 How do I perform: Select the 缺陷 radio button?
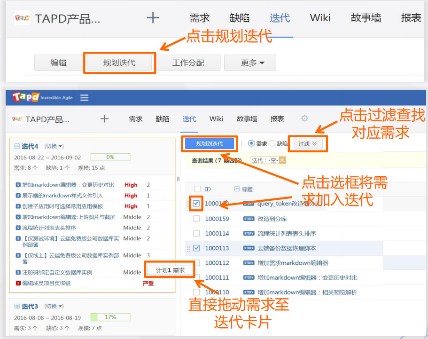[x=272, y=143]
